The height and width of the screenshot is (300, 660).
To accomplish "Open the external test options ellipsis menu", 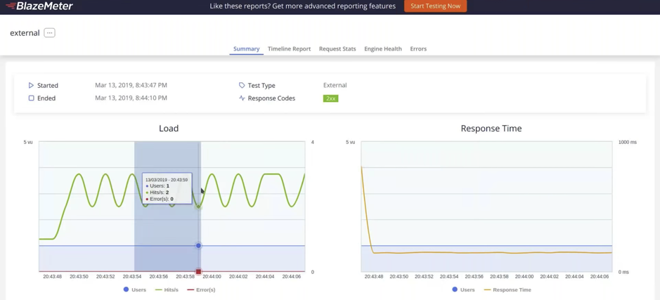I will (x=49, y=33).
